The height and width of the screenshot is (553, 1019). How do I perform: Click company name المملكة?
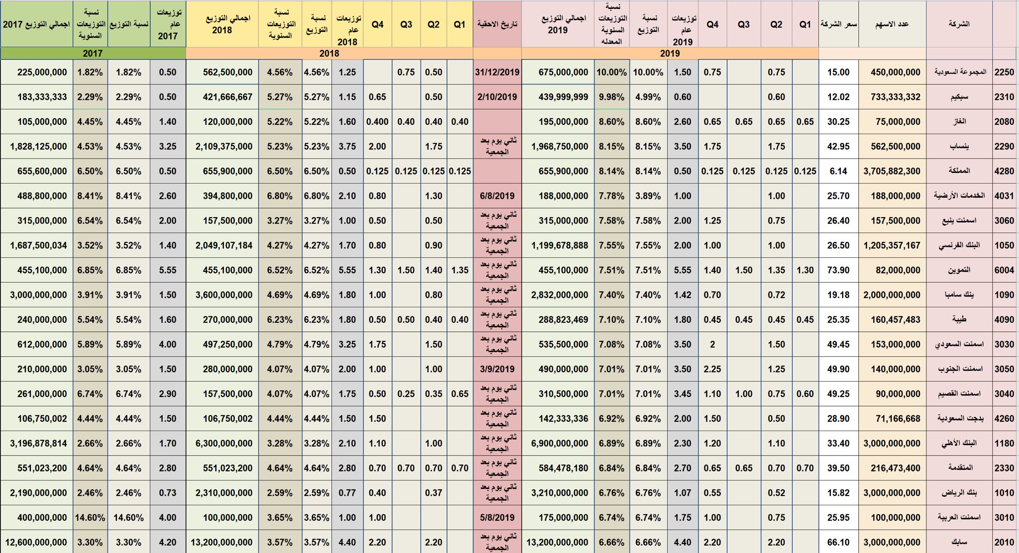point(960,171)
